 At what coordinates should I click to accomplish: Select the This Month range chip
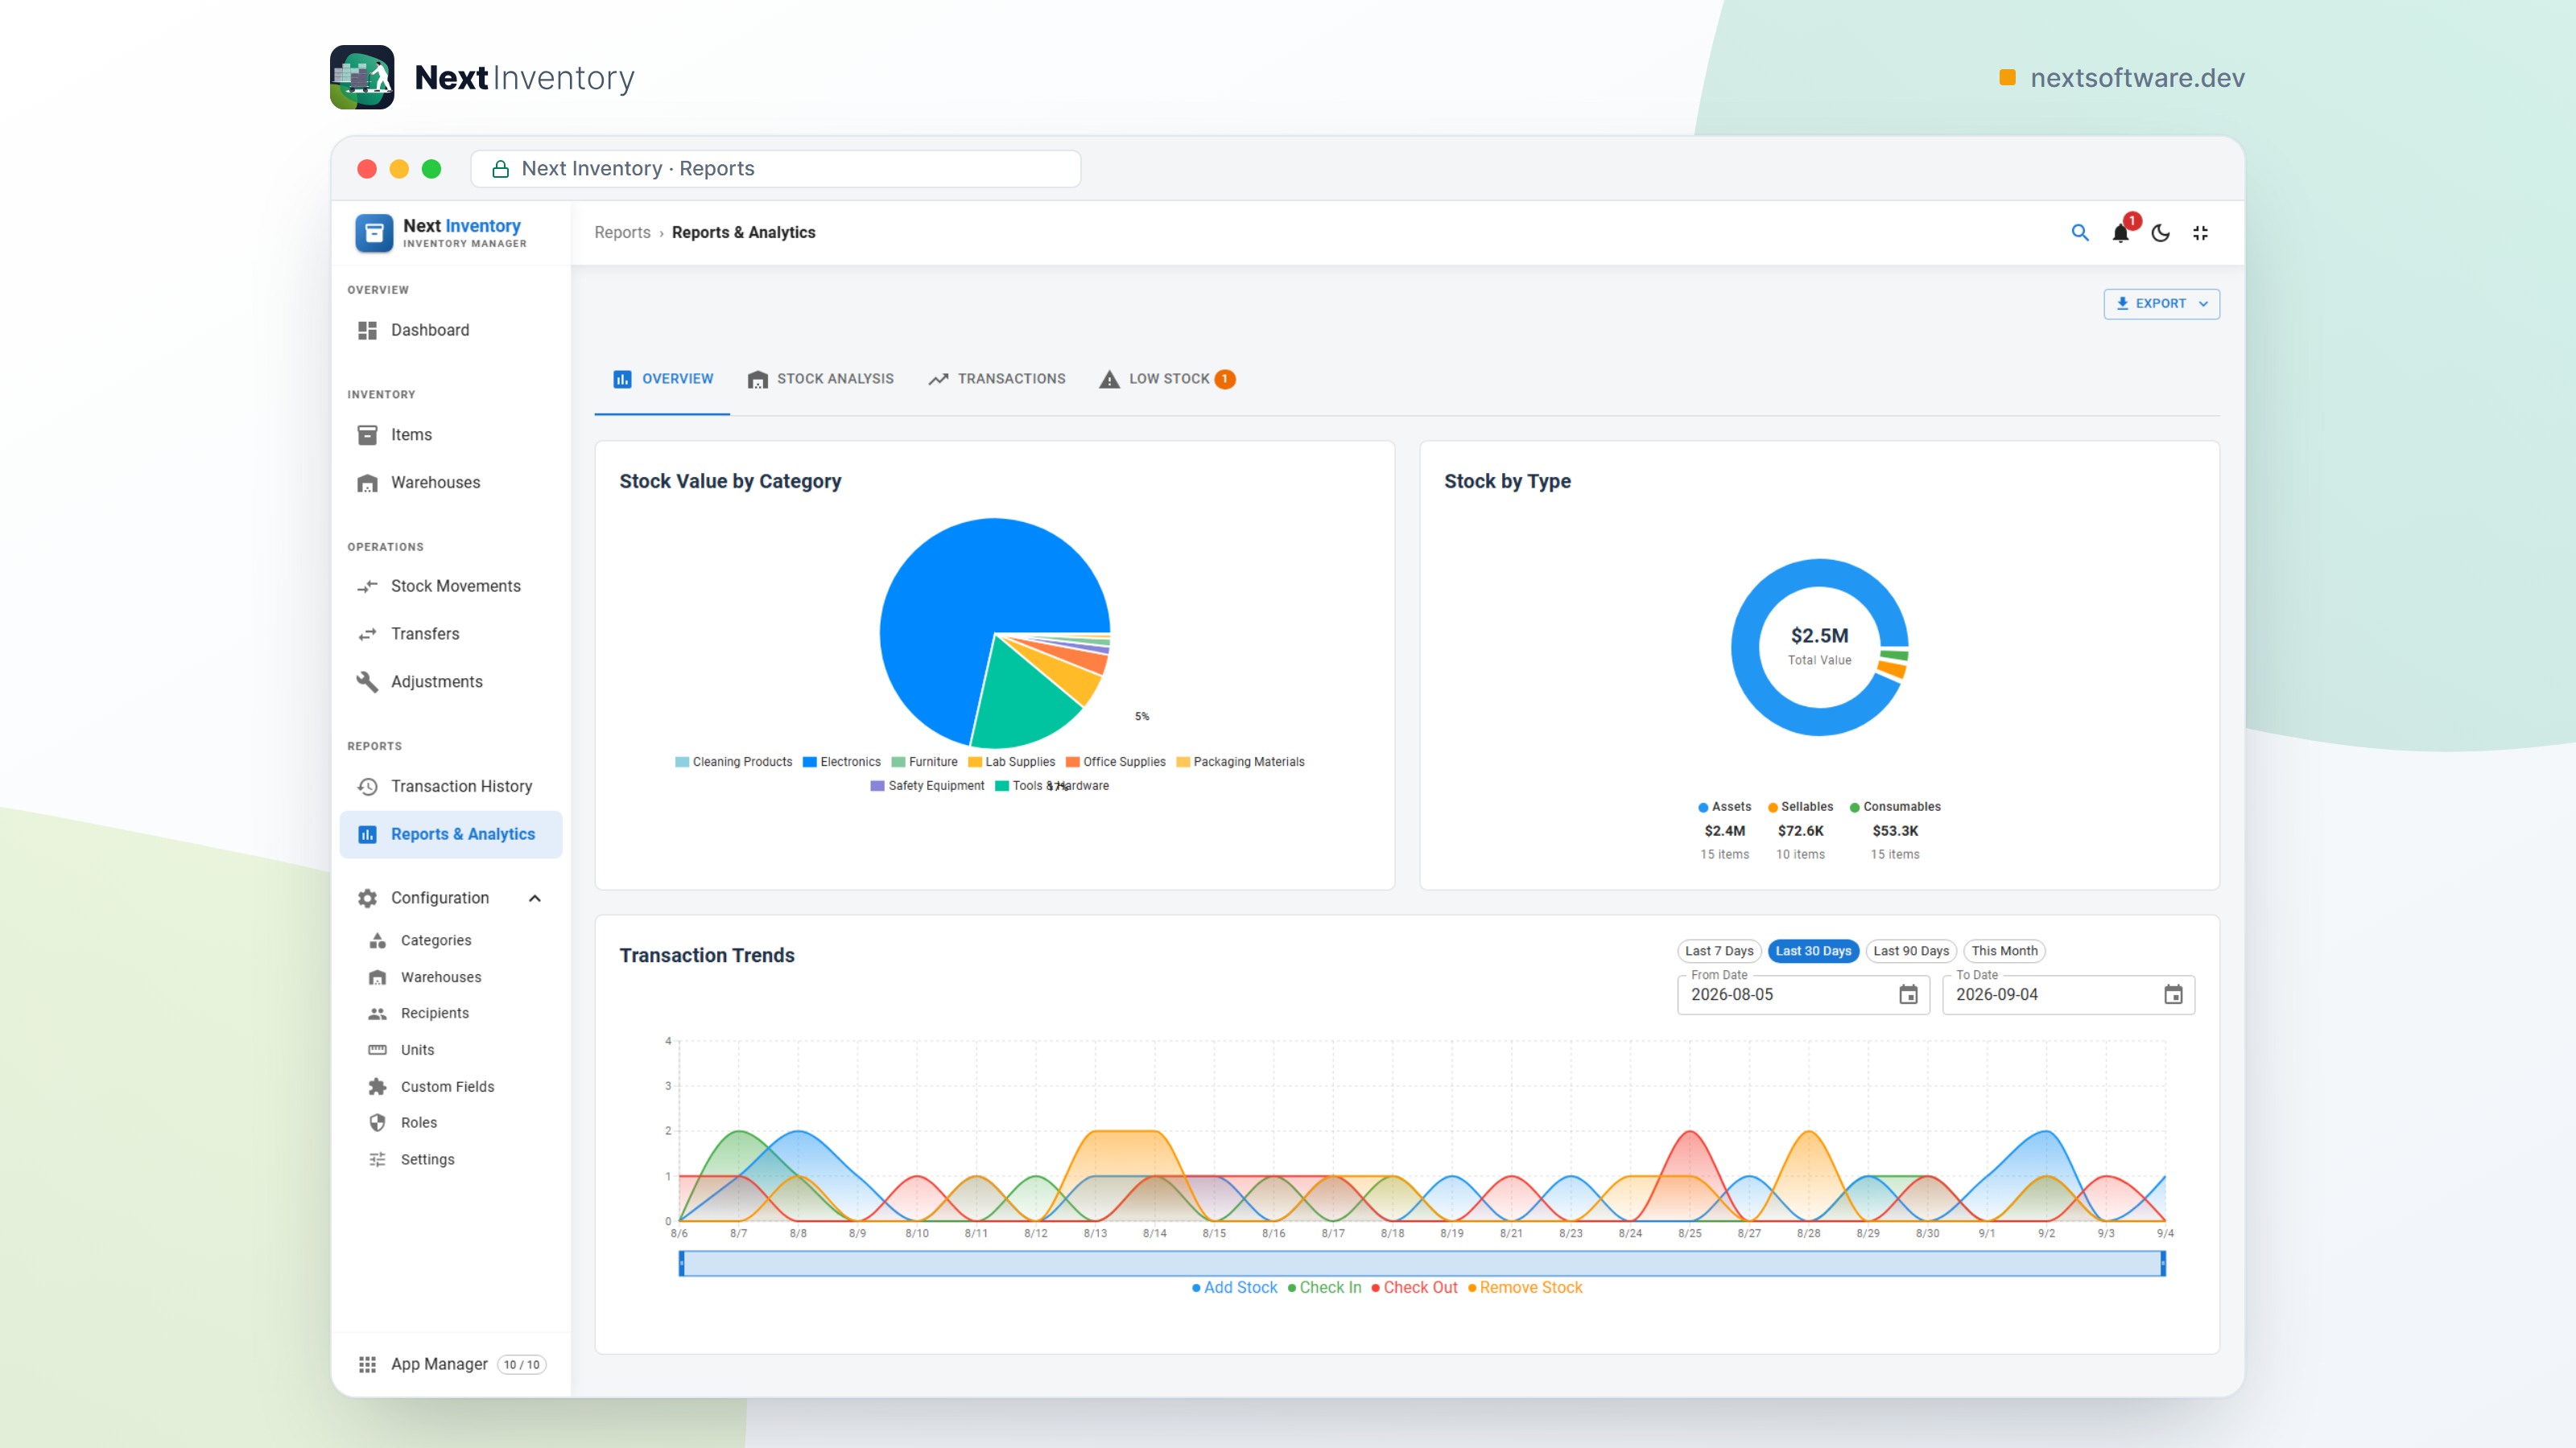click(2004, 952)
